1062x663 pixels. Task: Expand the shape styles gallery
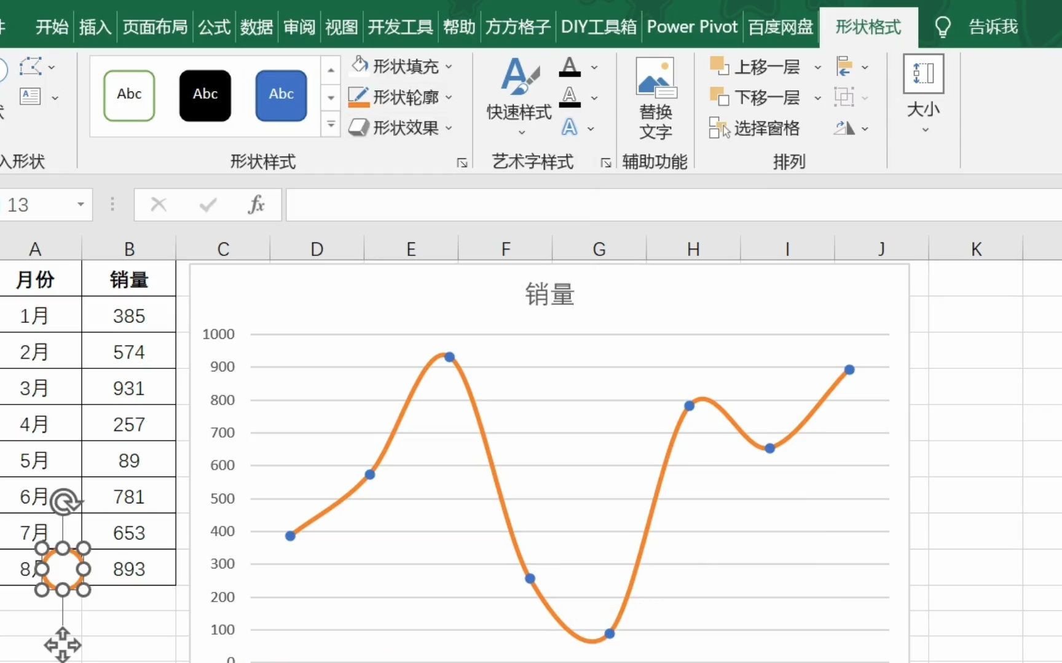tap(331, 124)
